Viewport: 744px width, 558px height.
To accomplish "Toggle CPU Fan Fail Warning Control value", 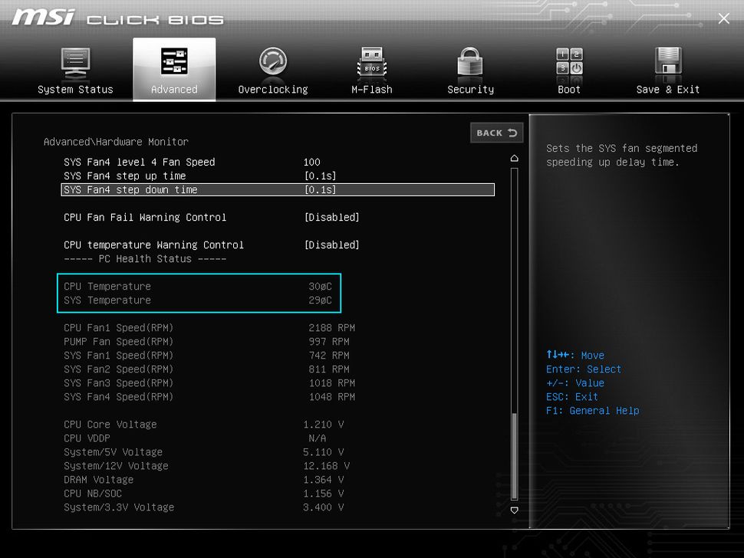I will click(331, 218).
